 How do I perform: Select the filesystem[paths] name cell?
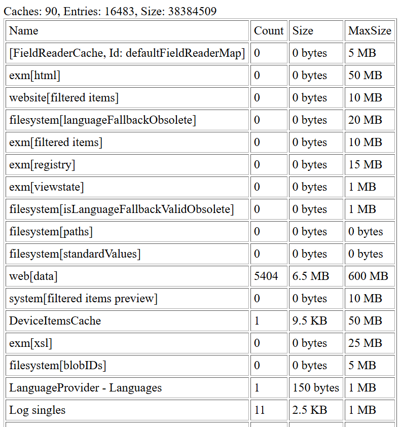127,232
